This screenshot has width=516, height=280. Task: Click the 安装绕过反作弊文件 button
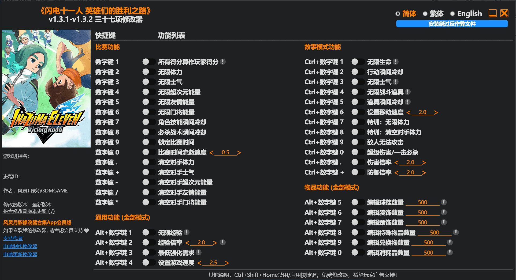pos(452,24)
